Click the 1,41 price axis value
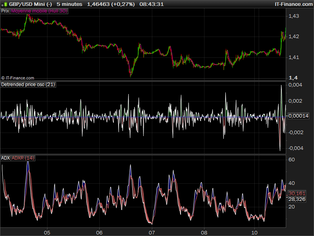 294,57
